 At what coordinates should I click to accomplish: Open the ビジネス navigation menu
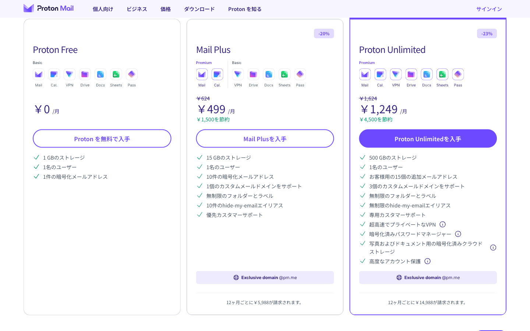tap(137, 9)
